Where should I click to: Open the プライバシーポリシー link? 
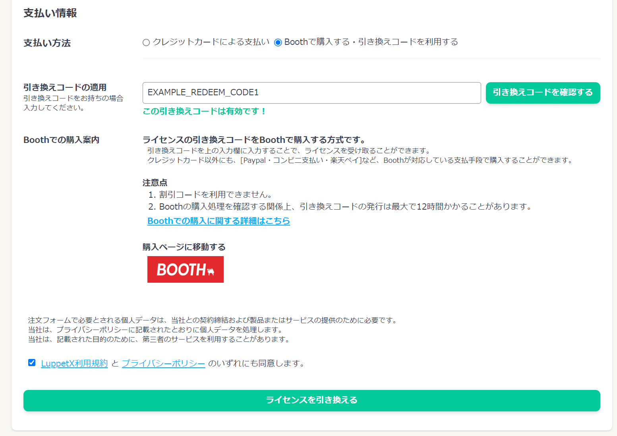(163, 363)
